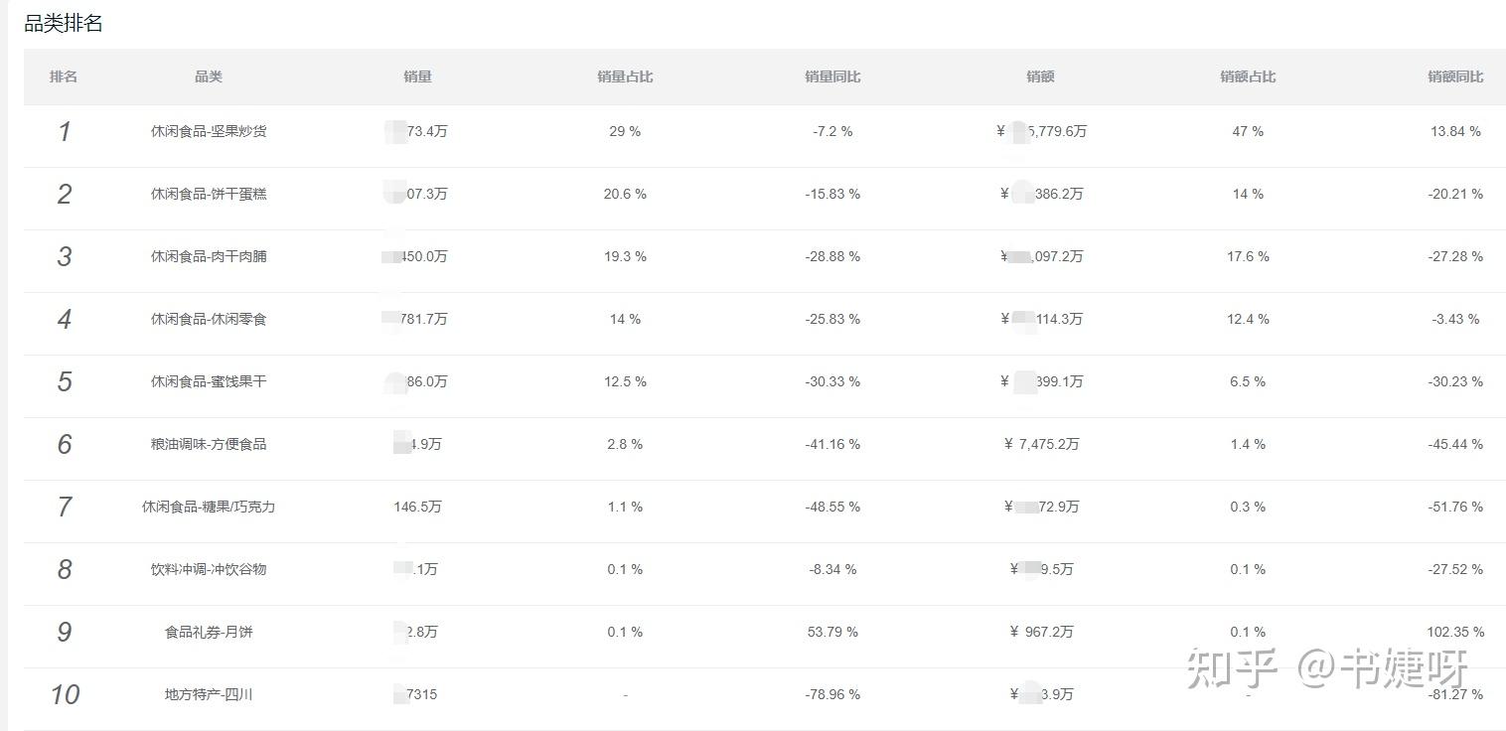The width and height of the screenshot is (1506, 731).
Task: Select the 地方特产-四川 category
Action: (x=209, y=694)
